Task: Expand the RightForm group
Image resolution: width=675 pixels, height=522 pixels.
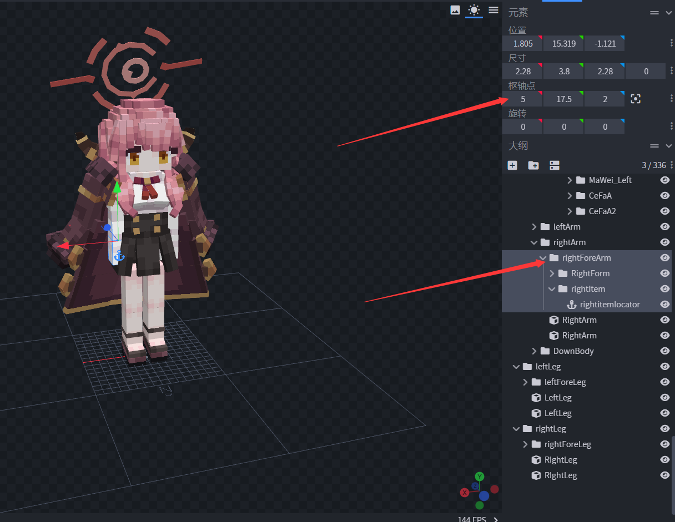Action: [x=552, y=273]
